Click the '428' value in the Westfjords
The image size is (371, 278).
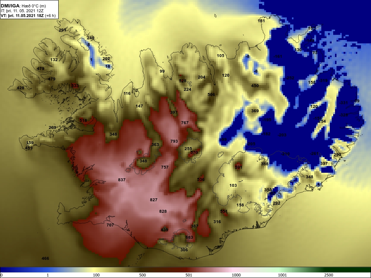(x=20, y=88)
